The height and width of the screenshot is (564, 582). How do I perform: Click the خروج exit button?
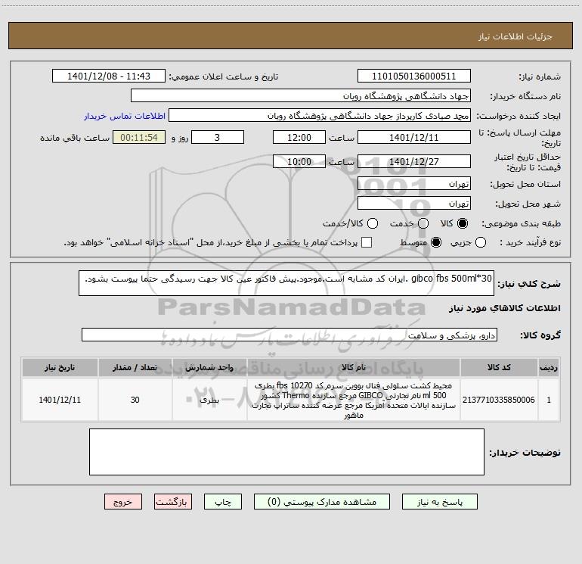(123, 502)
